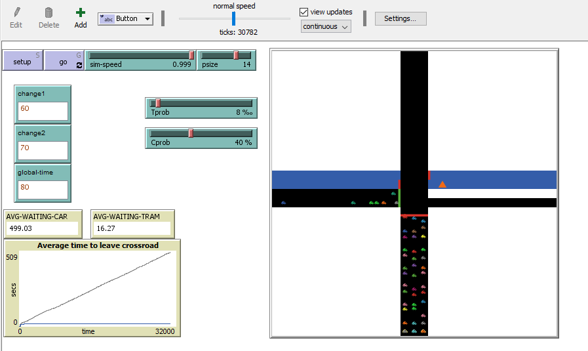Open the Settings dialog
The image size is (588, 351).
click(400, 18)
